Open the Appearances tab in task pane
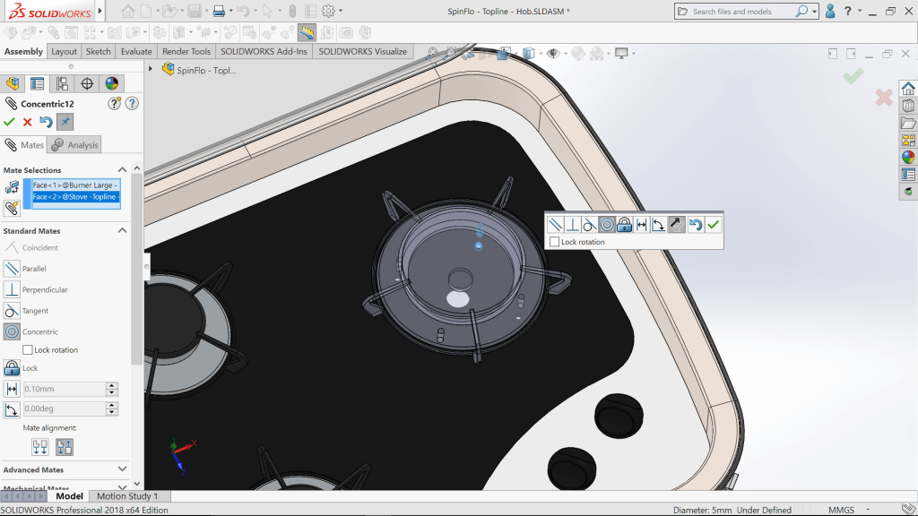 tap(908, 157)
